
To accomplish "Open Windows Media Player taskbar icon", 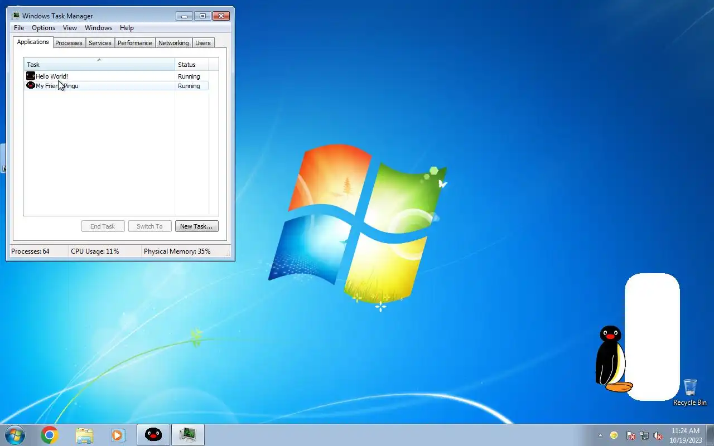I will pos(118,435).
